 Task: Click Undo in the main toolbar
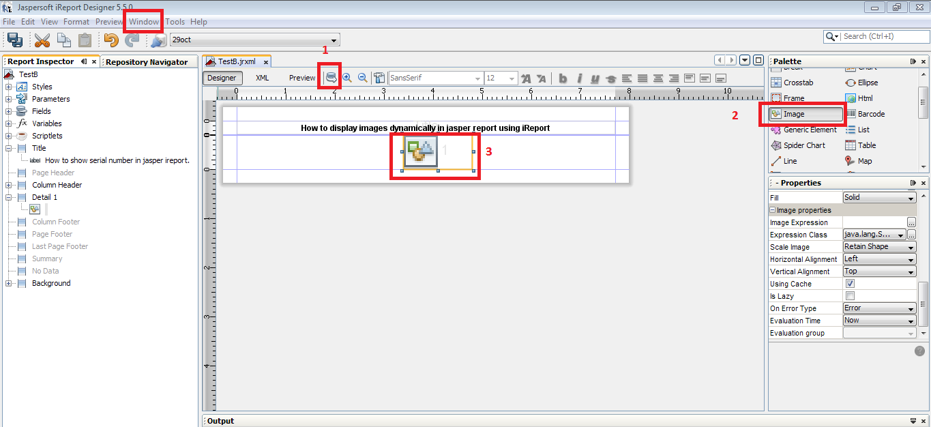tap(110, 40)
